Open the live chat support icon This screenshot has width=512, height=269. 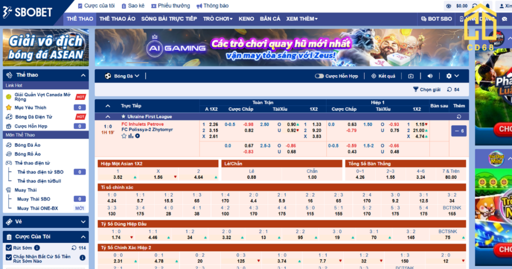pos(504,19)
